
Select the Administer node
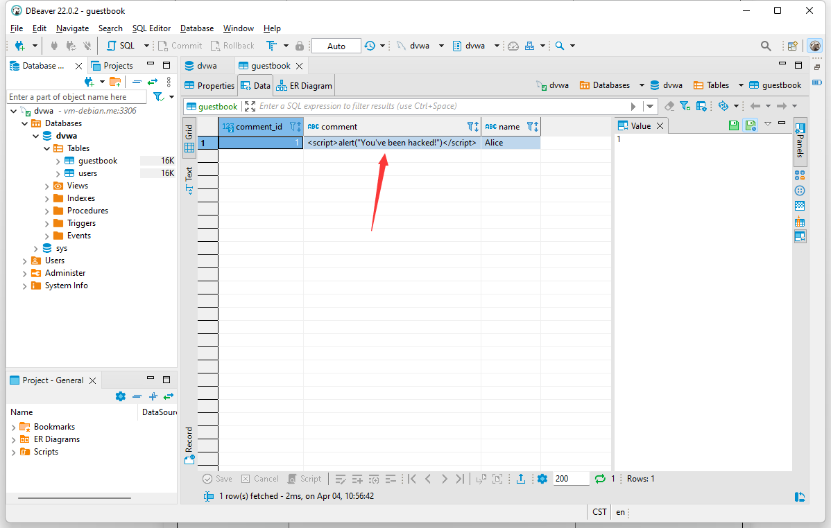click(x=65, y=273)
